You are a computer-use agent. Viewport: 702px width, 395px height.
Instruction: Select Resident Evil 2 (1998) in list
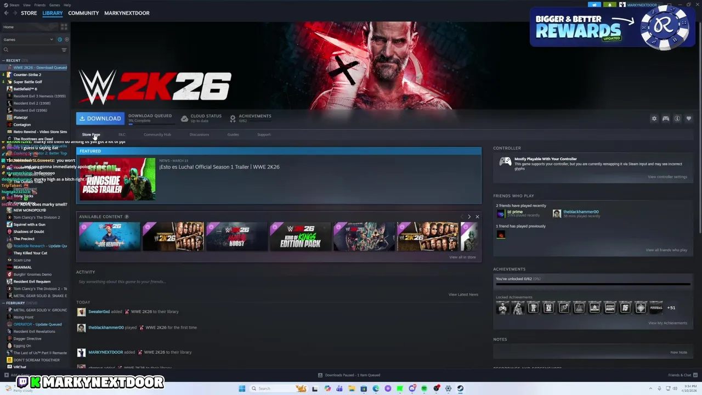pyautogui.click(x=32, y=103)
